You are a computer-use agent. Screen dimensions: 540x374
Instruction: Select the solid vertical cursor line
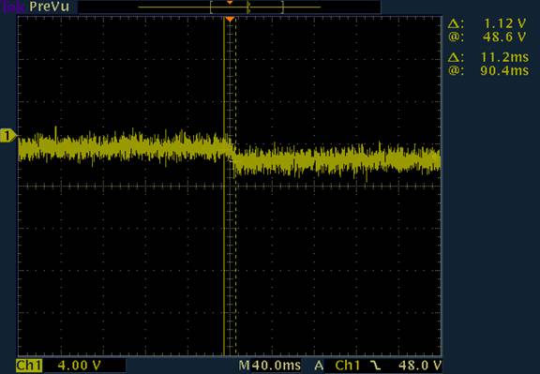224,186
